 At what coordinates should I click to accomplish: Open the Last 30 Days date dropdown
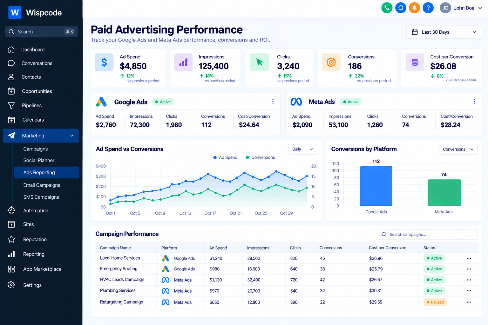click(x=444, y=32)
